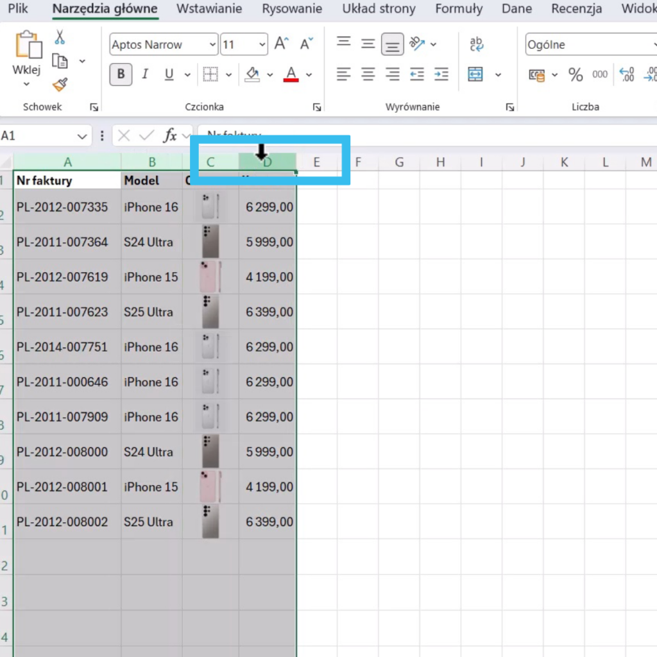Open the Wstawianie ribbon tab
657x657 pixels.
pyautogui.click(x=209, y=9)
